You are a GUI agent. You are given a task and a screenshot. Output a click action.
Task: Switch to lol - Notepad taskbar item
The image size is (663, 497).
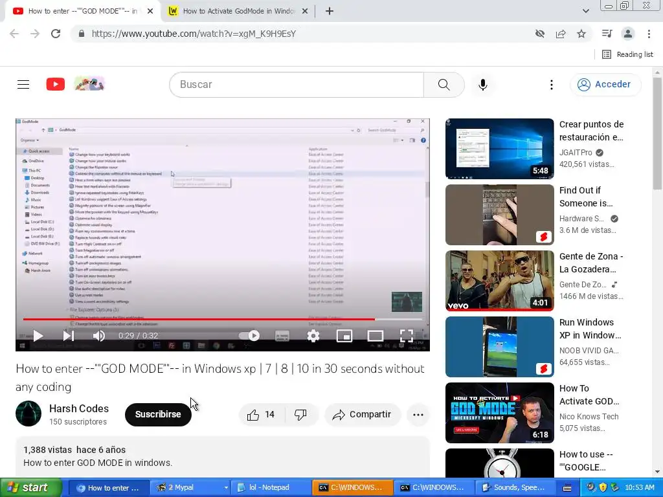271,488
